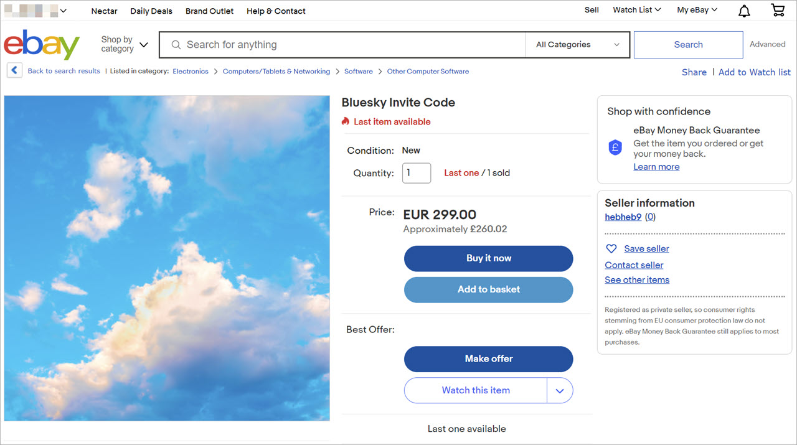Expand the My eBay dropdown
Viewport: 797px width, 445px height.
pyautogui.click(x=697, y=10)
